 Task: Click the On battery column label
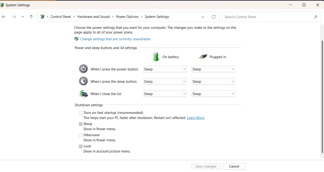pyautogui.click(x=171, y=57)
